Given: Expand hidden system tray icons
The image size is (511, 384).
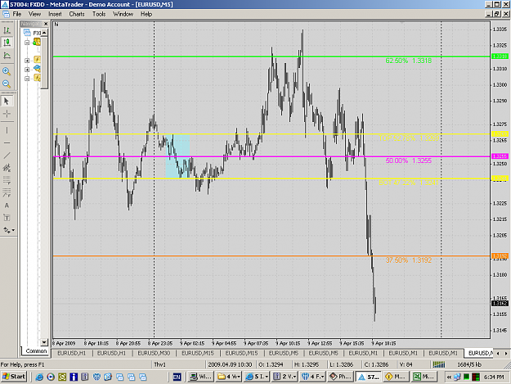Looking at the screenshot, I should 449,377.
